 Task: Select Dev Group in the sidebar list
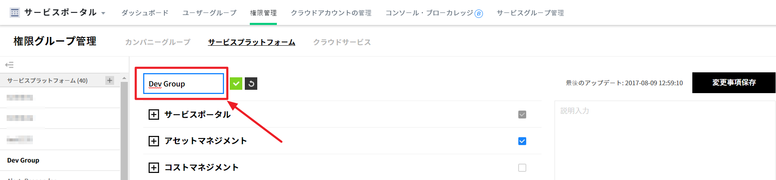(x=23, y=160)
